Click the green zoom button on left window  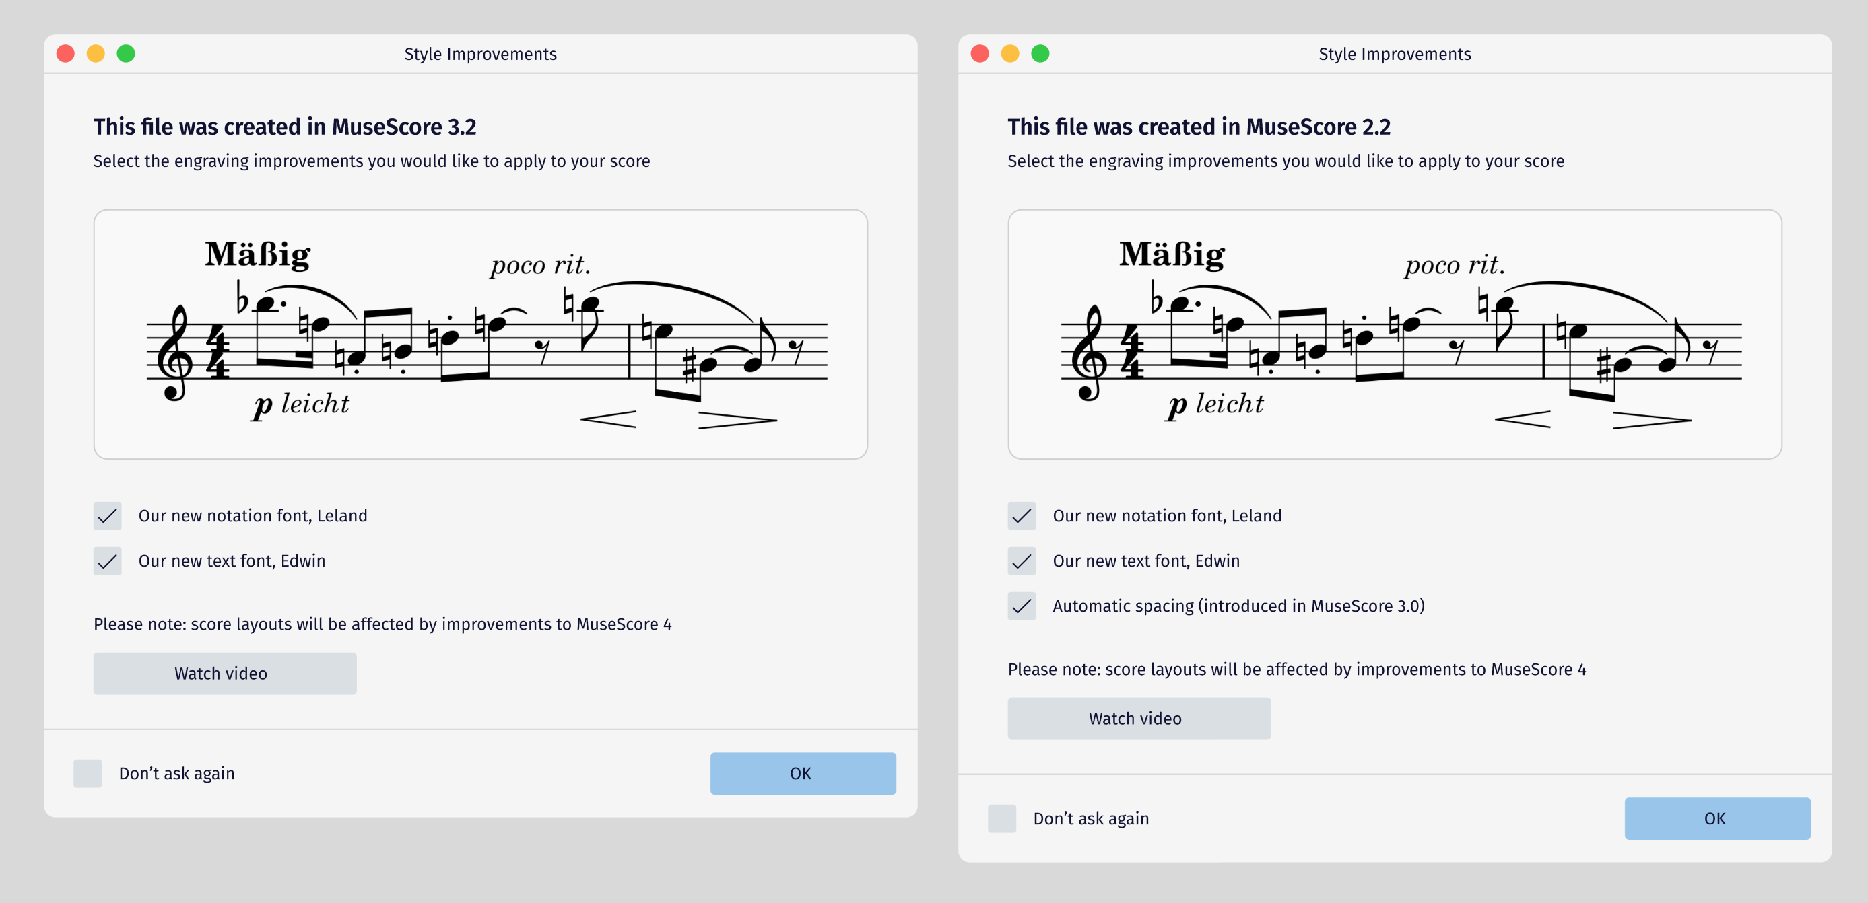[125, 53]
